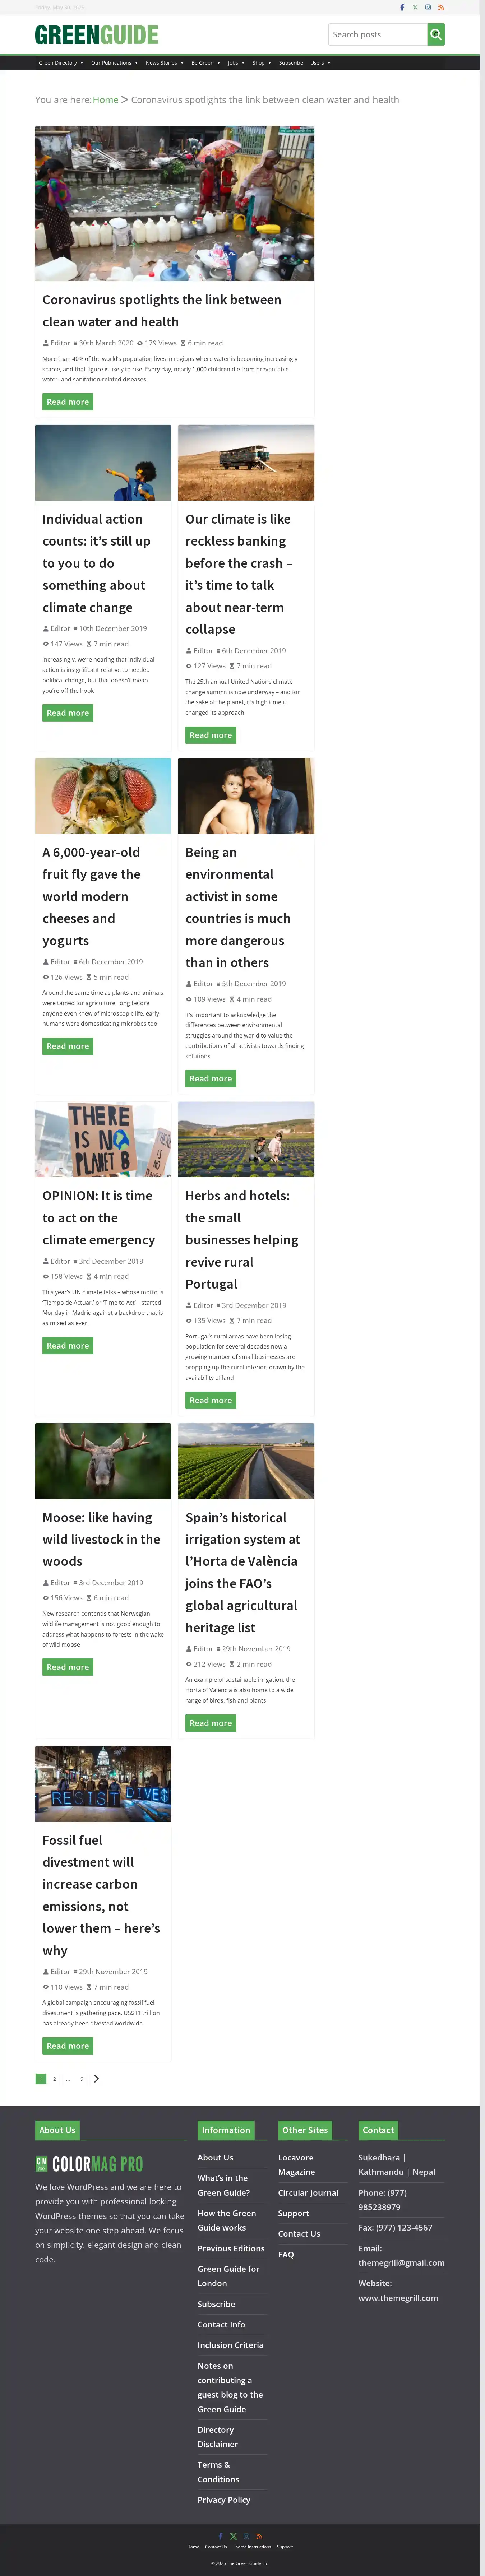Viewport: 485px width, 2576px height.
Task: Open the RSS feed icon in top bar
Action: (441, 7)
